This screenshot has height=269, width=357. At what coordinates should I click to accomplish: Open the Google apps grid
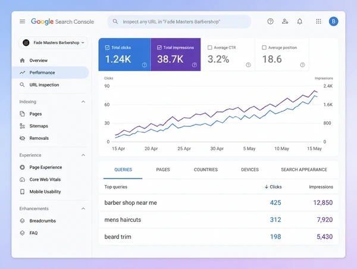(318, 21)
